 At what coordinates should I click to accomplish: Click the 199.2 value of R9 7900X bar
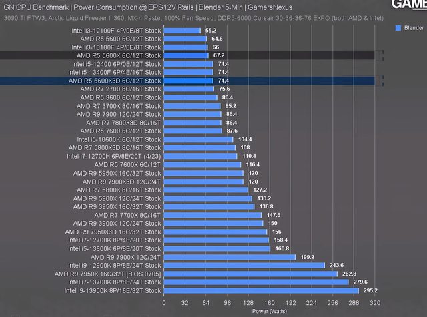point(306,257)
